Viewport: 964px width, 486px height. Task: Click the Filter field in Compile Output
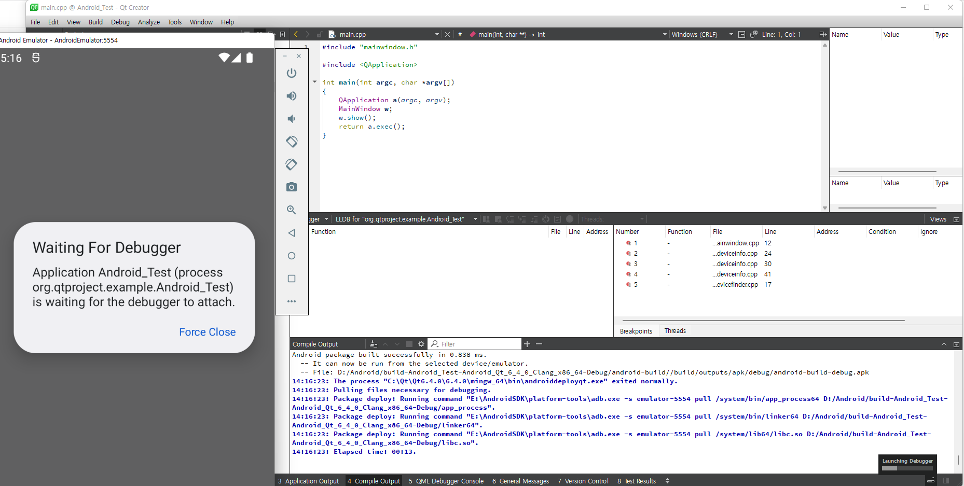pos(477,344)
